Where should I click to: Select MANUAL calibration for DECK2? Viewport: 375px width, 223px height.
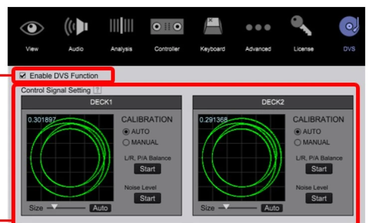(297, 142)
